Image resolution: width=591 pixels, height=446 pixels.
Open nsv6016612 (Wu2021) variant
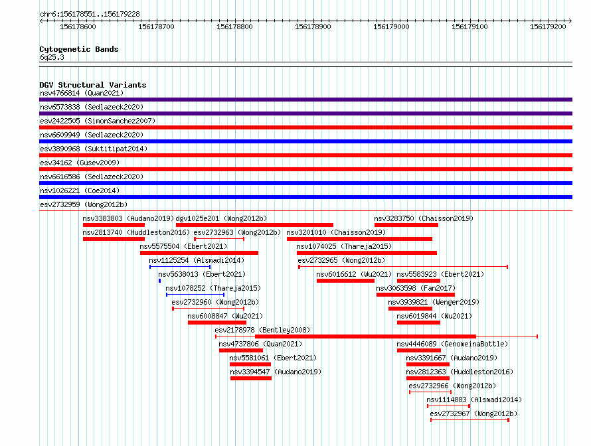coord(345,281)
